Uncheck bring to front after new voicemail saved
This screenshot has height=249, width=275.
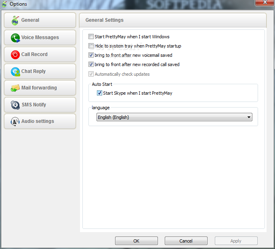point(91,55)
